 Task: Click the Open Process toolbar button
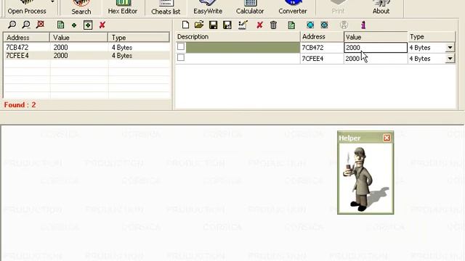pos(27,8)
